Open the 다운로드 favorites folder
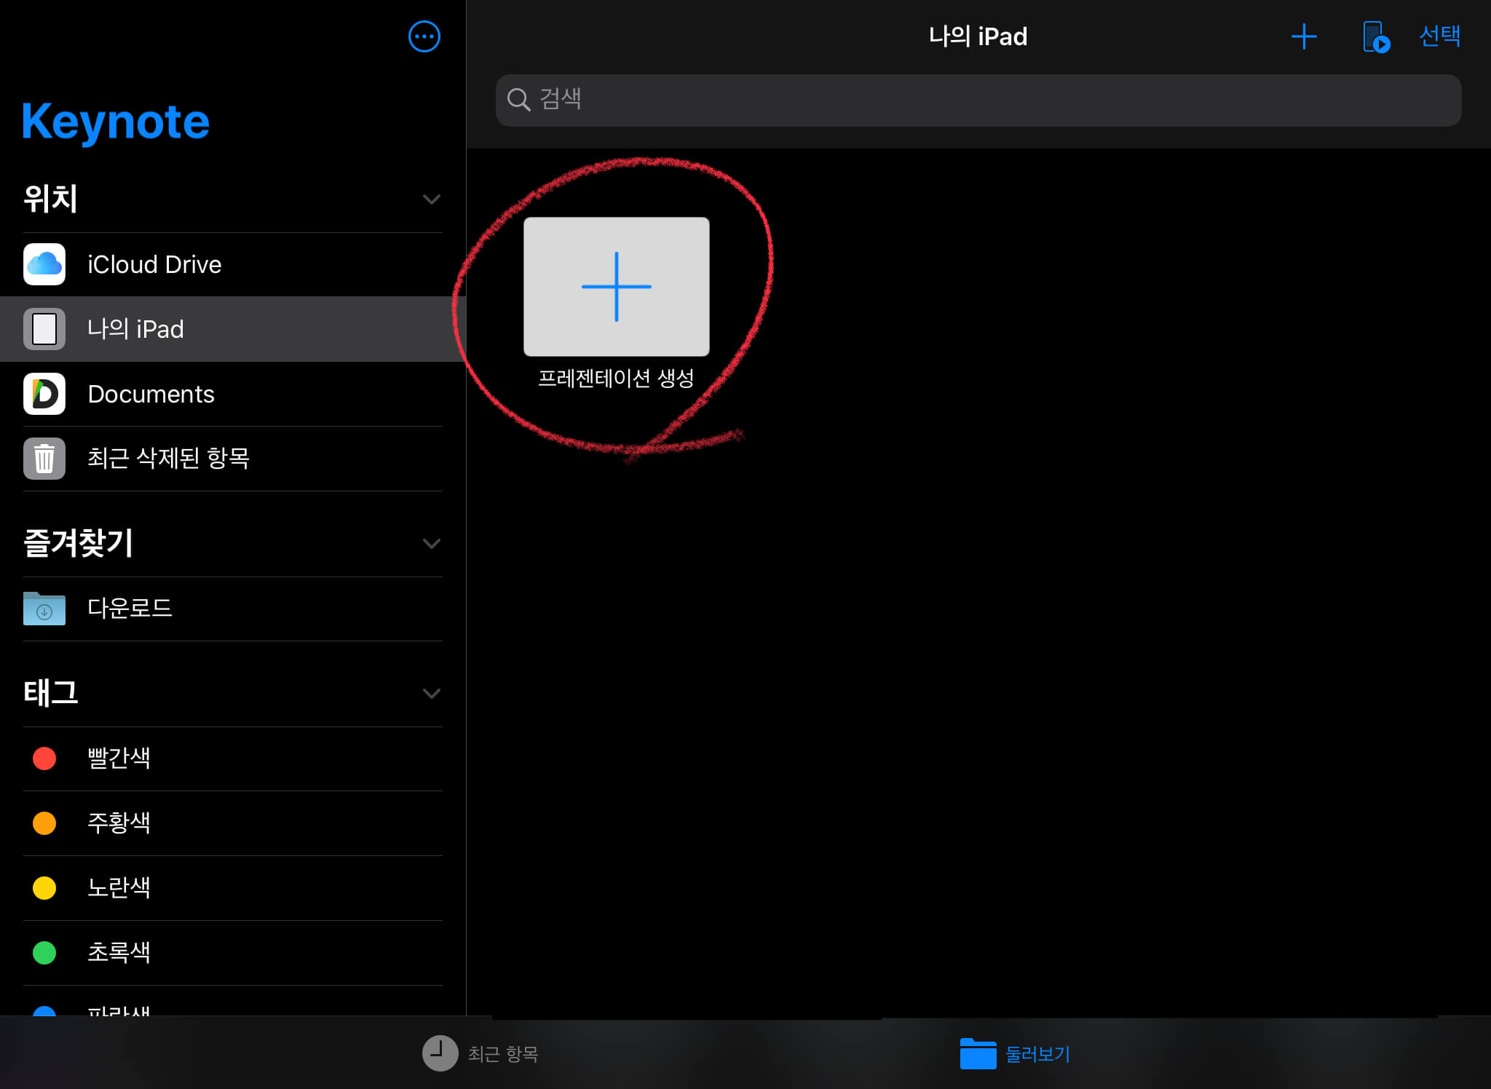This screenshot has height=1089, width=1491. (x=130, y=609)
